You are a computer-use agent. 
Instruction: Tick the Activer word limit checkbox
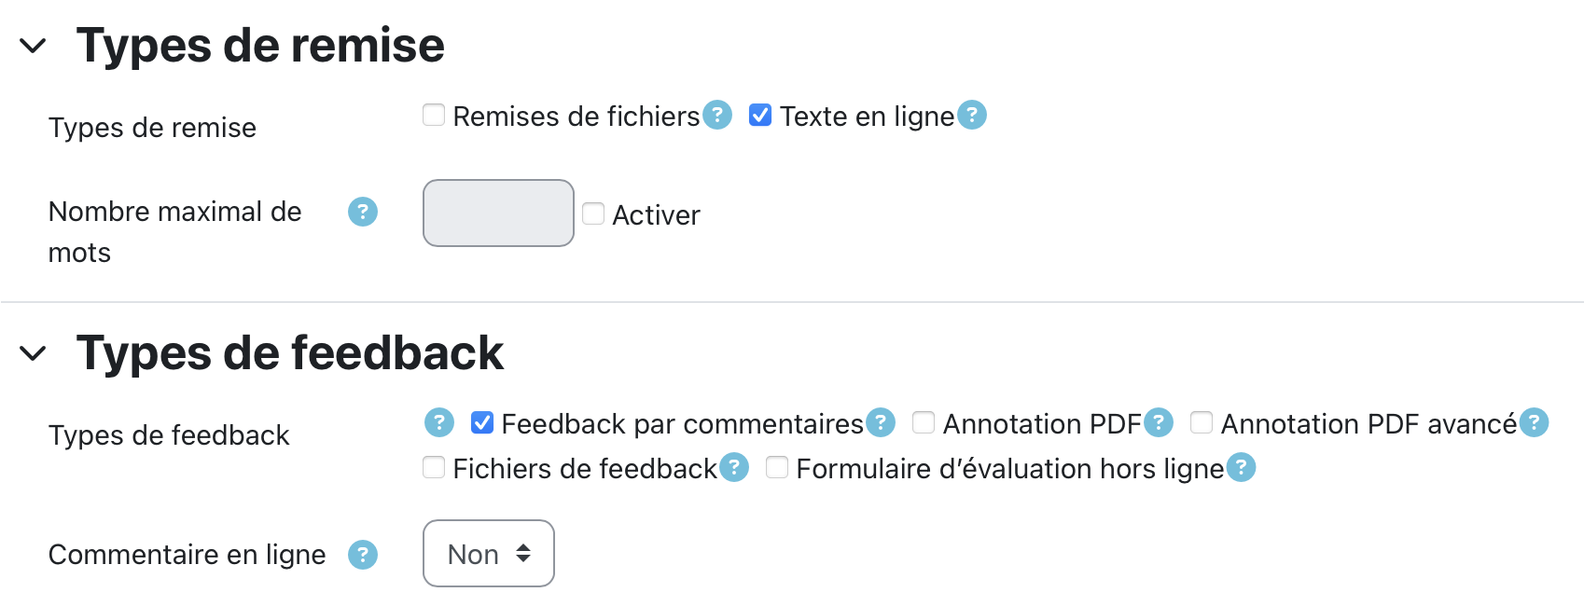(593, 214)
